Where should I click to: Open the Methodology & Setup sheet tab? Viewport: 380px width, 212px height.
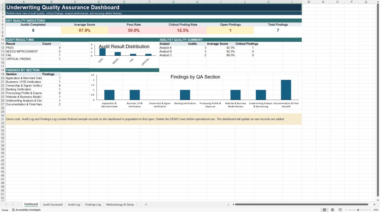[x=120, y=204]
